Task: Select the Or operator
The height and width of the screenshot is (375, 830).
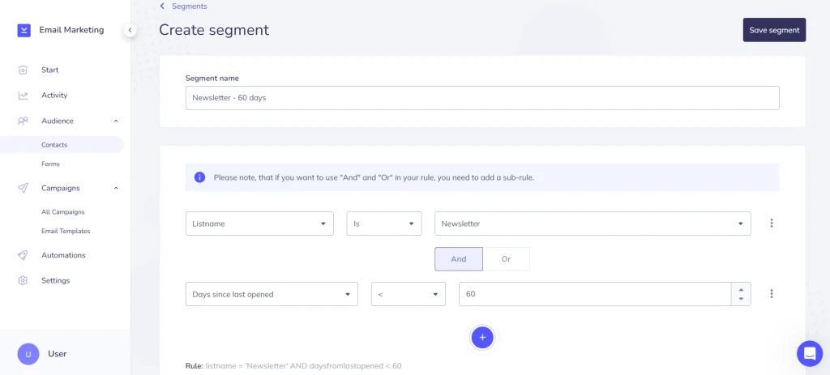Action: coord(506,258)
